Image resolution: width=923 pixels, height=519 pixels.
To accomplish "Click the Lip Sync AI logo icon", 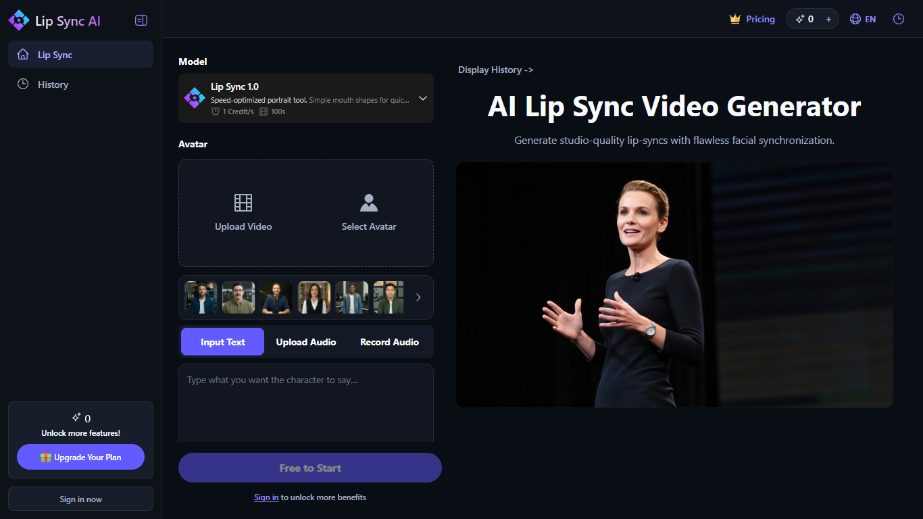I will point(19,20).
